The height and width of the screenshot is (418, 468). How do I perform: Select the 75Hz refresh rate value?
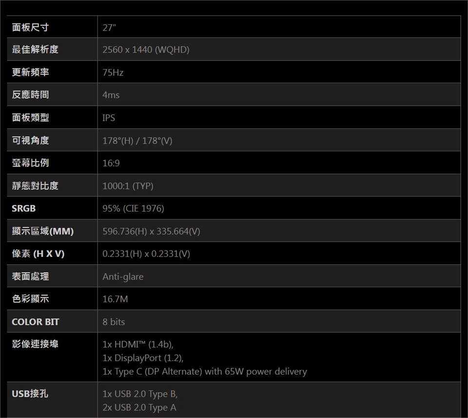(113, 73)
